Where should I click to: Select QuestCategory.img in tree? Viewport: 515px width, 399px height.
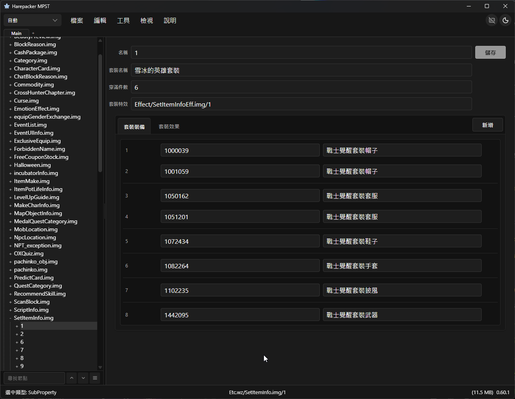click(38, 286)
